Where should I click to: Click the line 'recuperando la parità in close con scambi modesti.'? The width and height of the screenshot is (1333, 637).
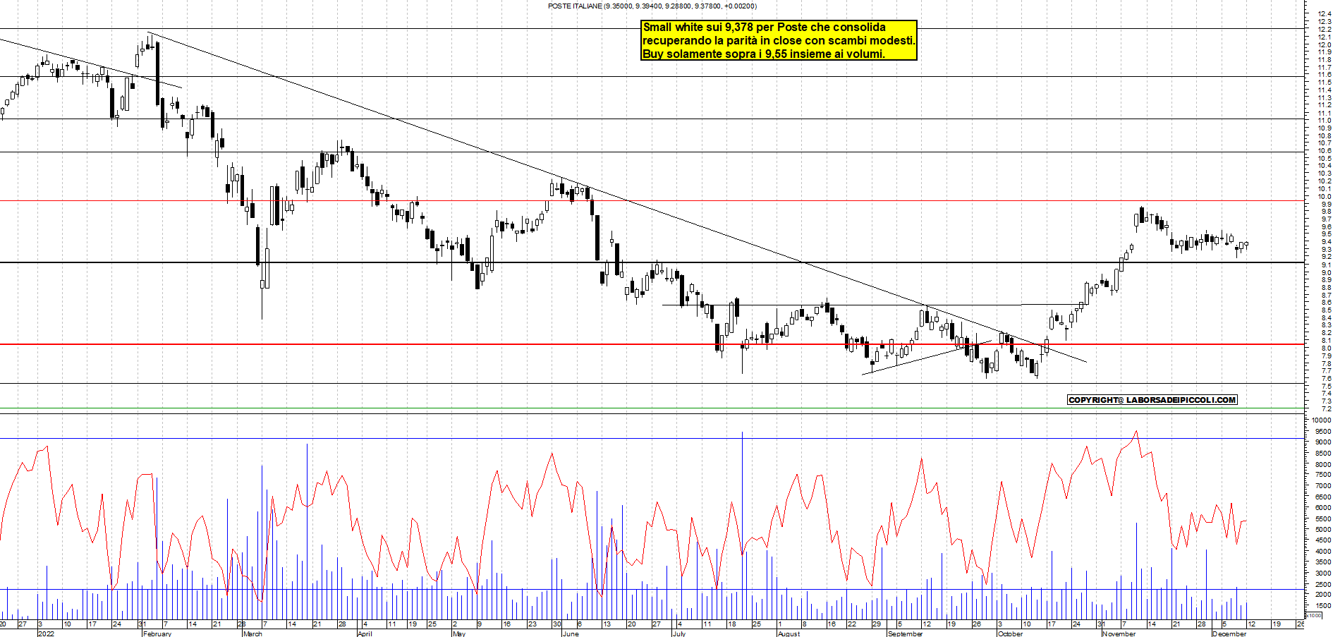(x=779, y=41)
